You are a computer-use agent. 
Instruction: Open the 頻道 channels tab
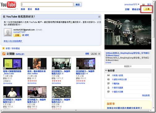pos(37,9)
